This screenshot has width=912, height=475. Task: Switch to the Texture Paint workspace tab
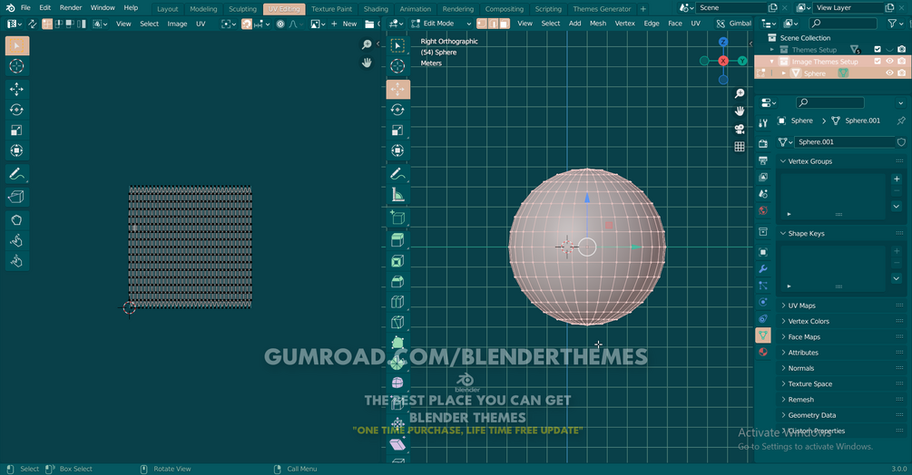click(x=331, y=9)
